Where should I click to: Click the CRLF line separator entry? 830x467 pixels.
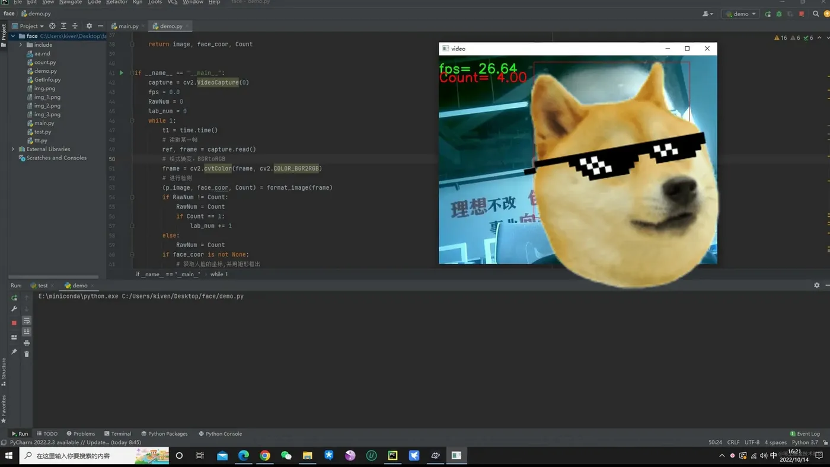click(x=733, y=443)
